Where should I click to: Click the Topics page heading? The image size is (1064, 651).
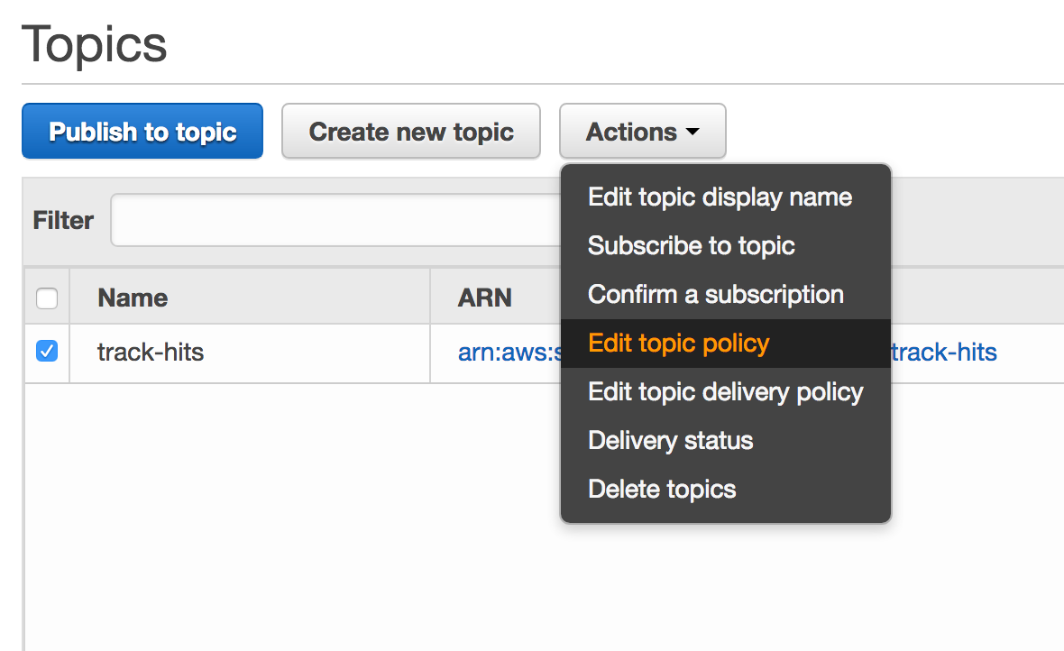tap(95, 45)
